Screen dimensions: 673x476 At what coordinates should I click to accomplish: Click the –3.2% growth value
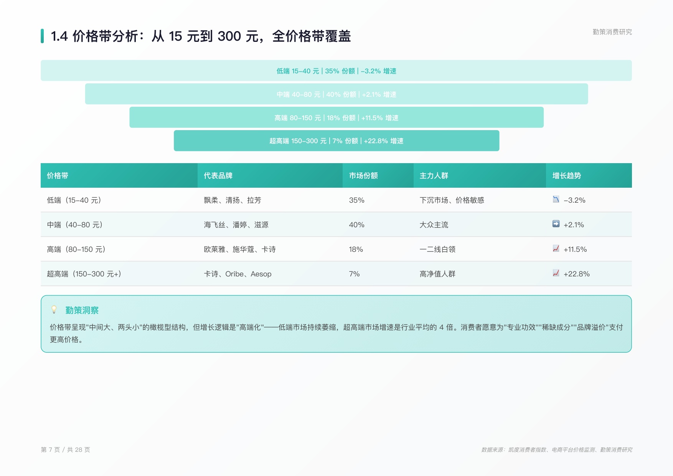click(574, 200)
